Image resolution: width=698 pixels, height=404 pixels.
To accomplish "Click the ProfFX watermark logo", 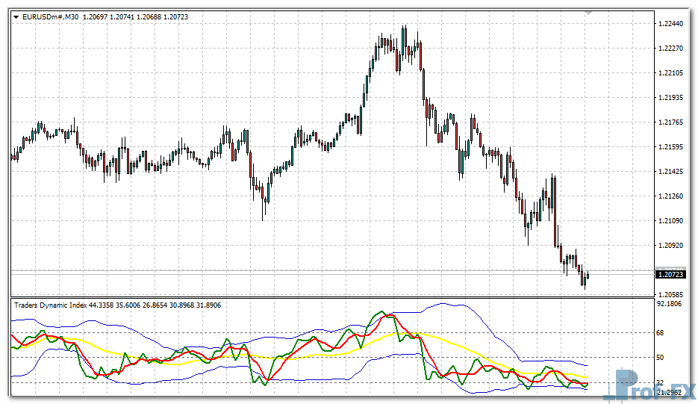I will point(649,385).
